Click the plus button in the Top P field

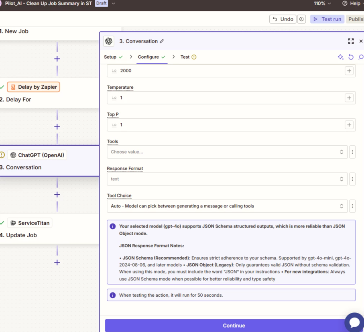tap(349, 125)
